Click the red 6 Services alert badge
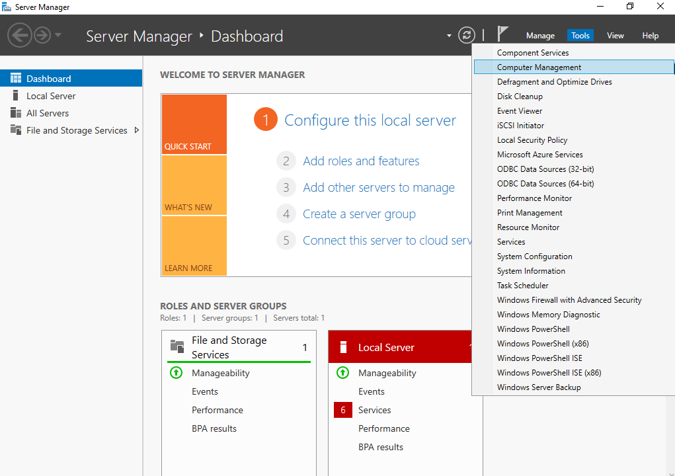This screenshot has width=675, height=476. [x=343, y=410]
